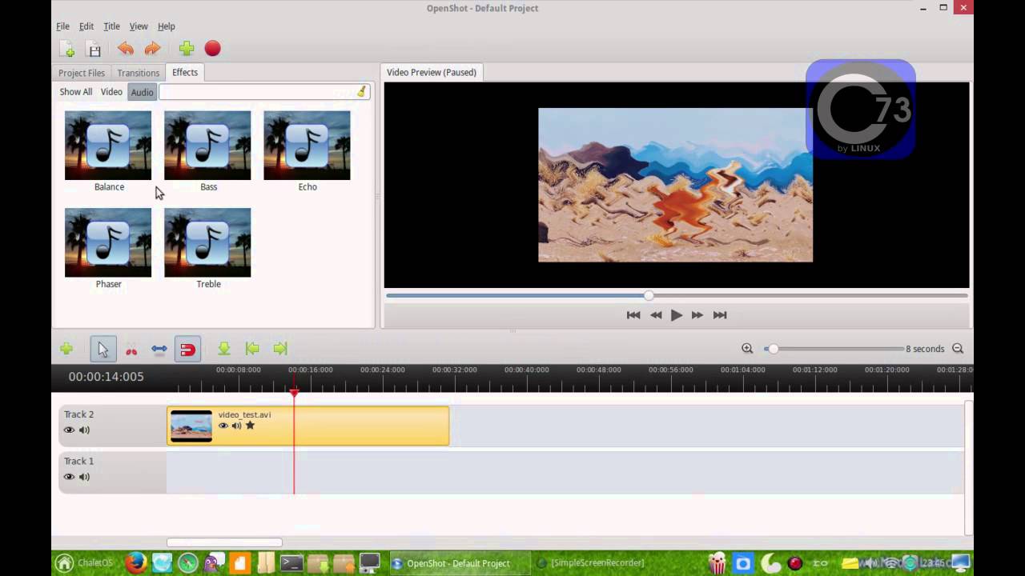This screenshot has height=576, width=1025.
Task: Mute Track 2 with the speaker icon
Action: point(84,430)
